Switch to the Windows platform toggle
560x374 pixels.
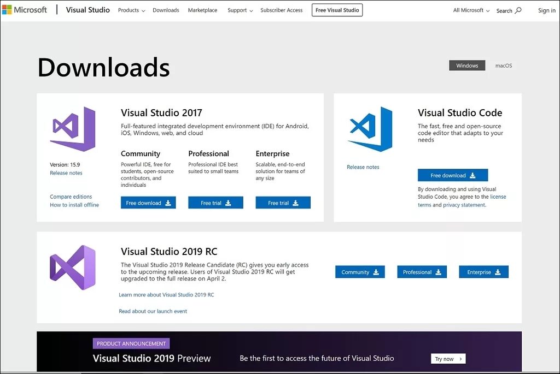[x=467, y=66]
